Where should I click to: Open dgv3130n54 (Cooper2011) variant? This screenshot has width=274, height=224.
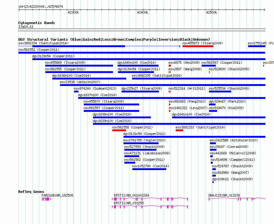[139, 69]
